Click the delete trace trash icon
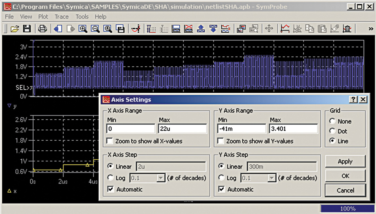Screen dimensions: 376x214 pos(347,28)
